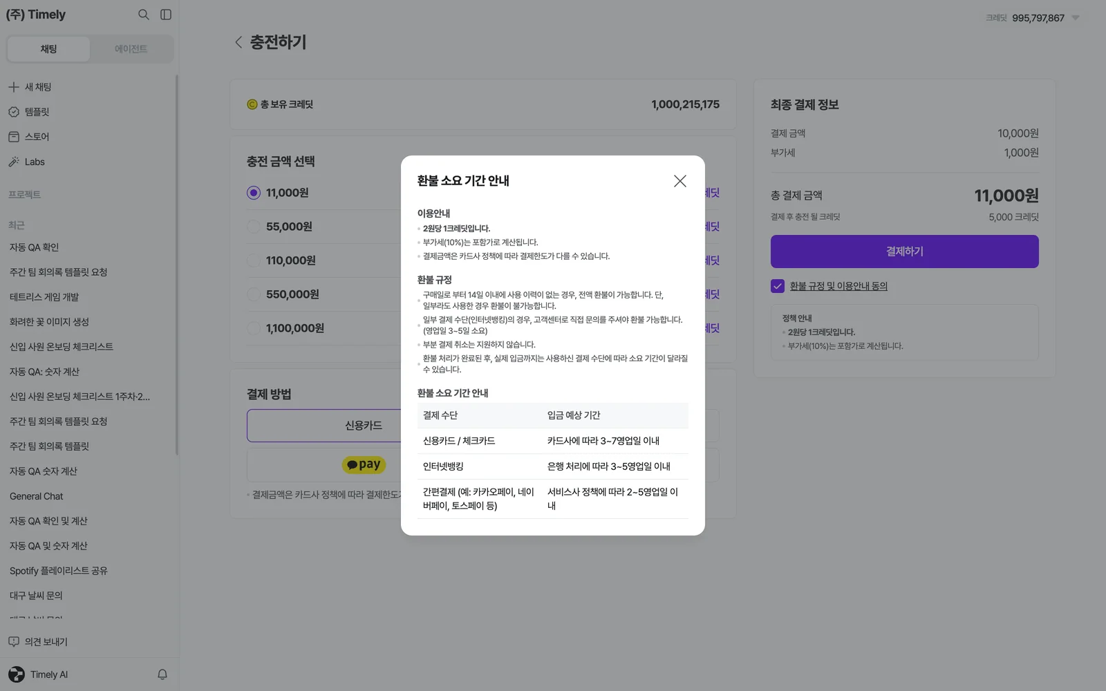The height and width of the screenshot is (691, 1106).
Task: Open 템플릿 via its badge icon
Action: 14,112
